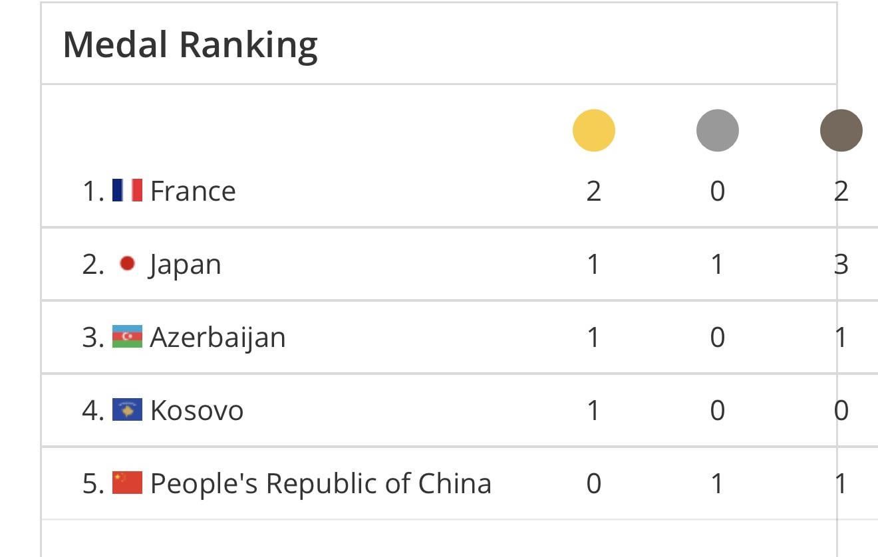The image size is (878, 557).
Task: Click China's silver medal count
Action: (x=717, y=484)
